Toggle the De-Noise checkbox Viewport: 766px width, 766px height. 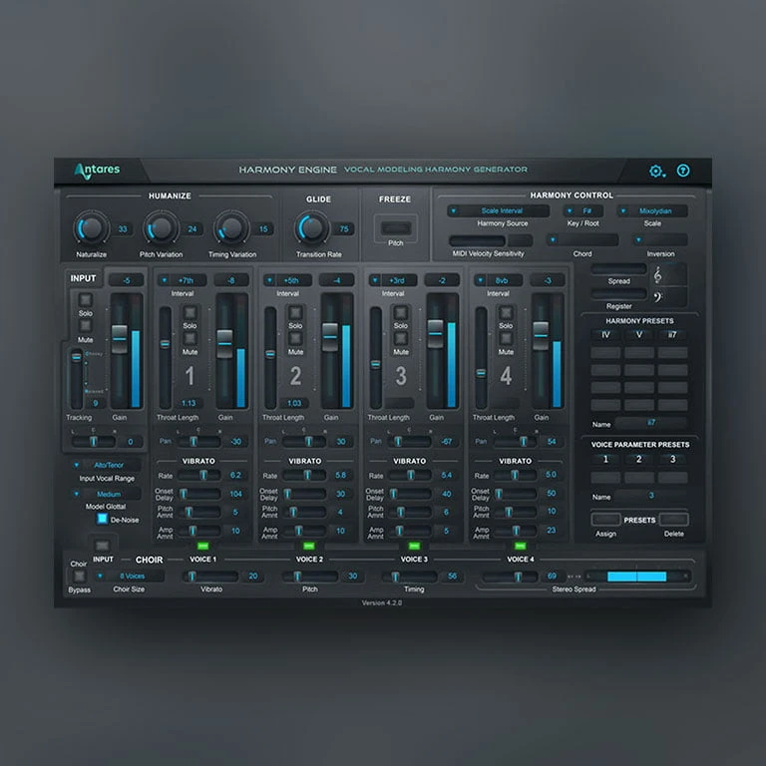(102, 519)
